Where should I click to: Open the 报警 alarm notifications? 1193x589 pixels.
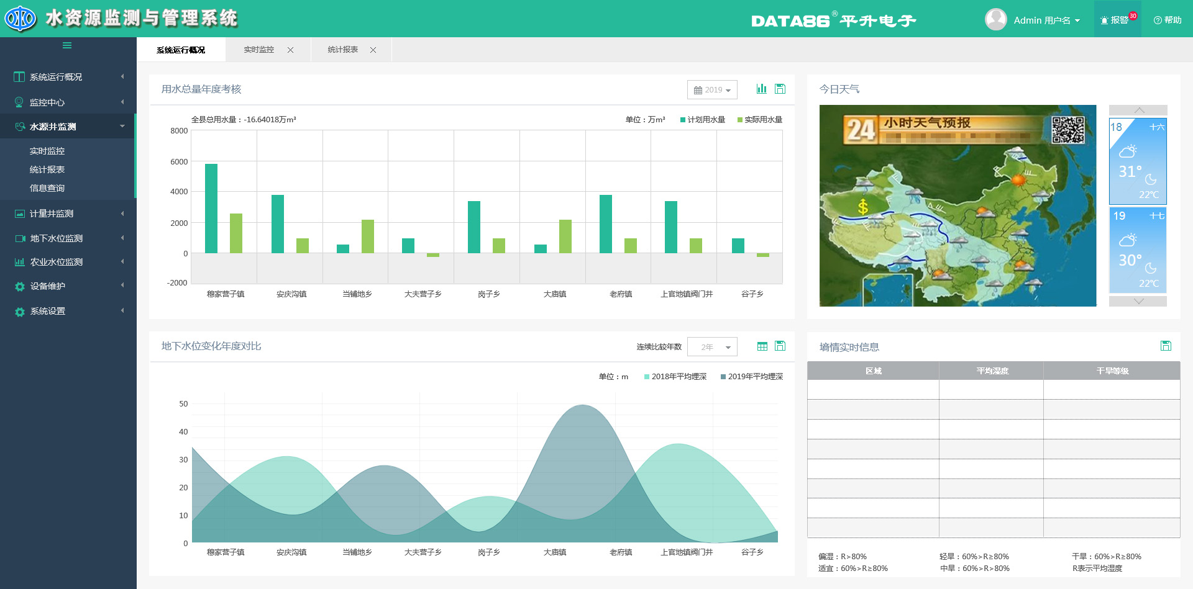point(1118,20)
